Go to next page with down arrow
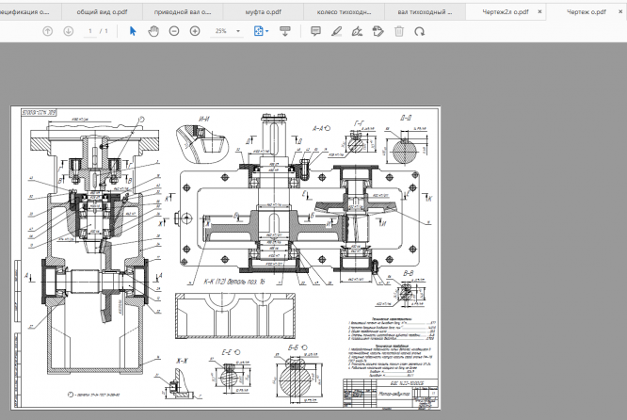Screen dimensions: 627x420 point(69,31)
